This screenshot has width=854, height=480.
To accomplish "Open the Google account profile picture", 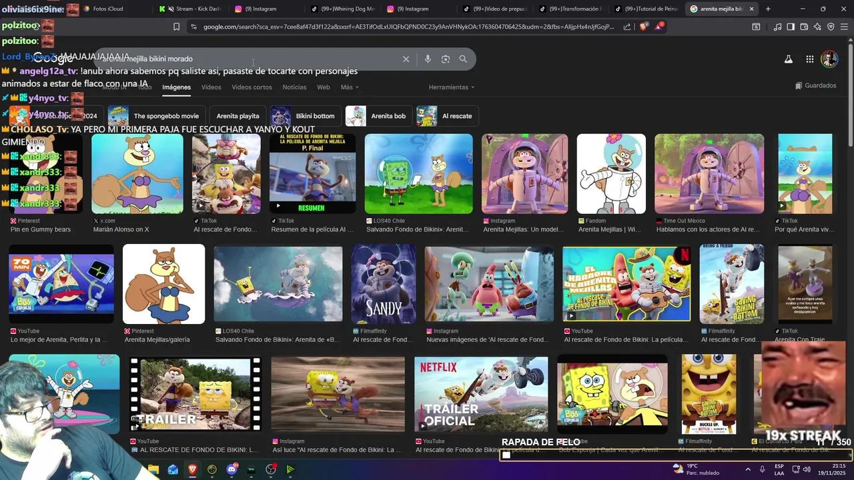I will click(829, 59).
